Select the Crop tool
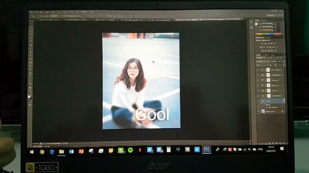 [x=31, y=38]
